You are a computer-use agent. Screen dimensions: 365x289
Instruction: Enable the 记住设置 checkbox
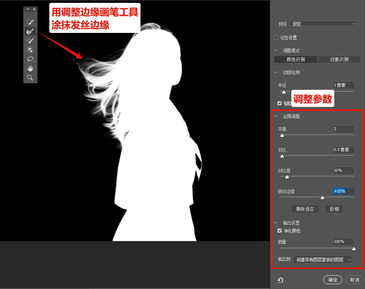[276, 37]
